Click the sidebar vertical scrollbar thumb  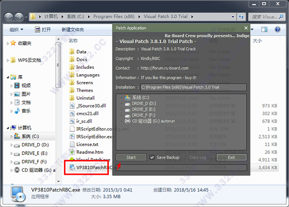tap(58, 65)
